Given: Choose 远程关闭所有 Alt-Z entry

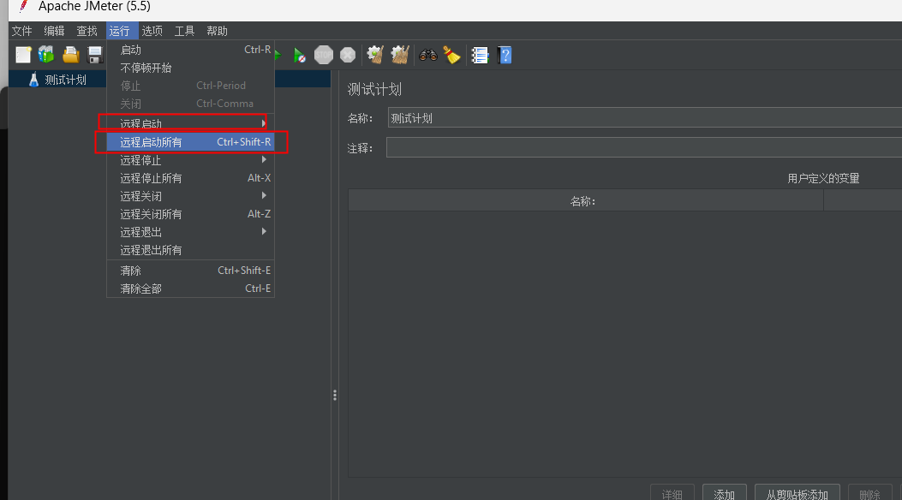Looking at the screenshot, I should (x=190, y=214).
